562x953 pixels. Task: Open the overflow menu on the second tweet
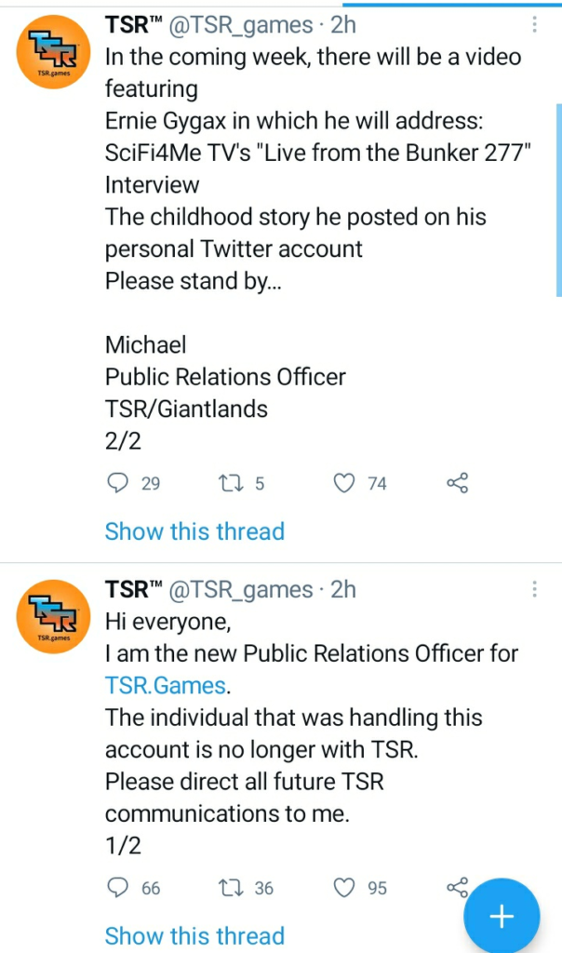535,589
